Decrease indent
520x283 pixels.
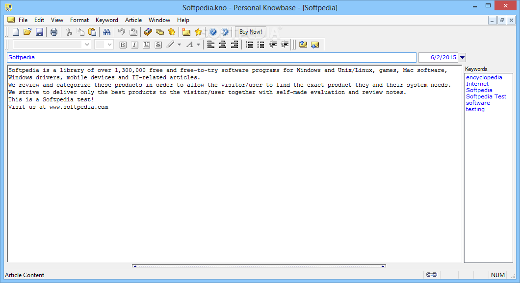tap(273, 45)
